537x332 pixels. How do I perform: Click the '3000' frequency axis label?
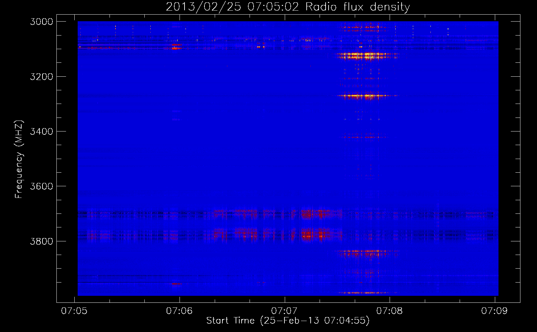point(41,22)
